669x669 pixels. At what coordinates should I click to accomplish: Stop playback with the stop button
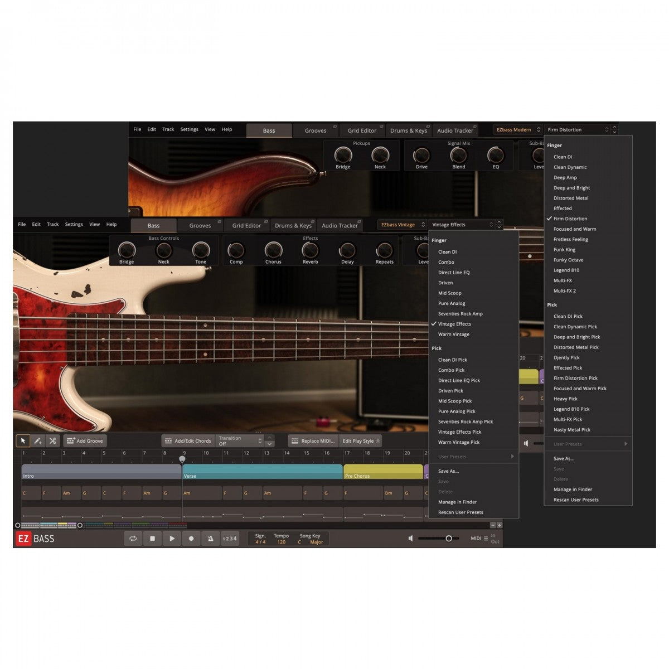[x=152, y=539]
